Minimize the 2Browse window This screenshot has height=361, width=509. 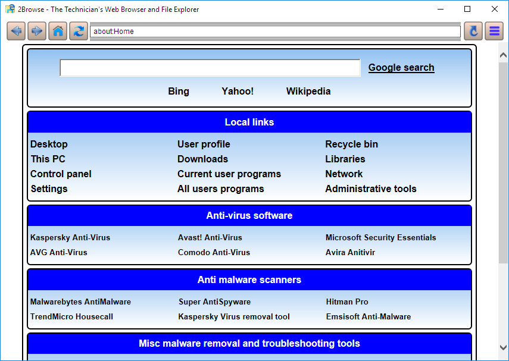[x=441, y=9]
